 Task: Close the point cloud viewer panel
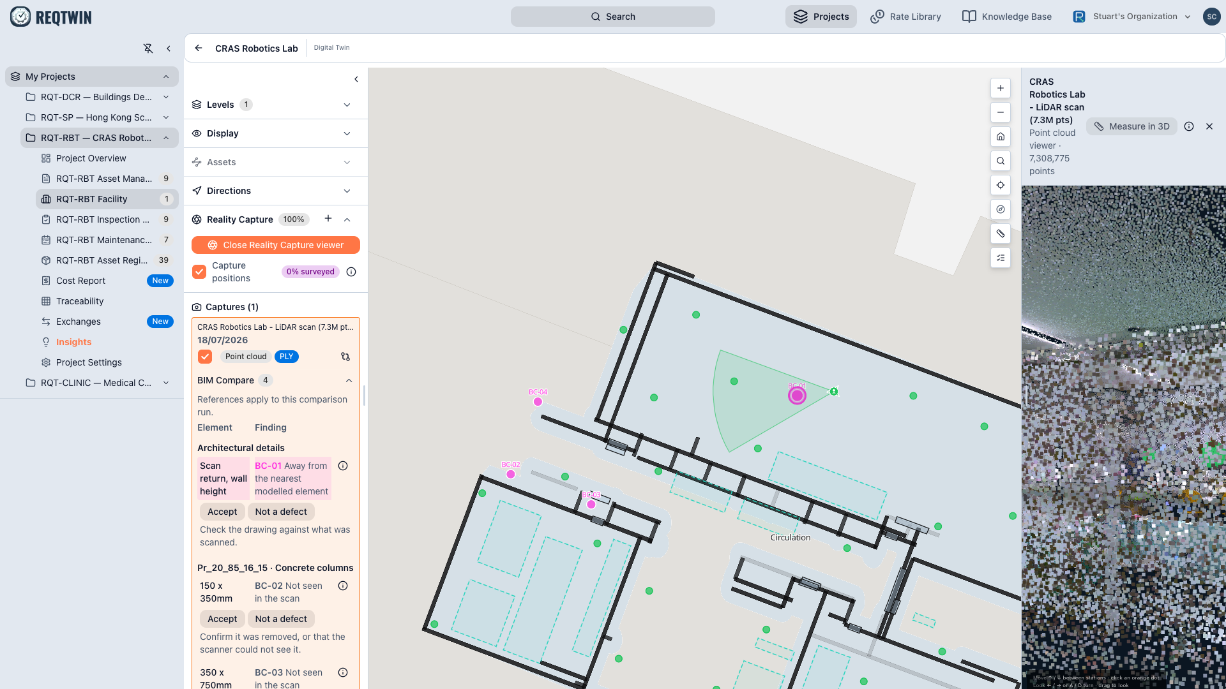pos(1209,126)
